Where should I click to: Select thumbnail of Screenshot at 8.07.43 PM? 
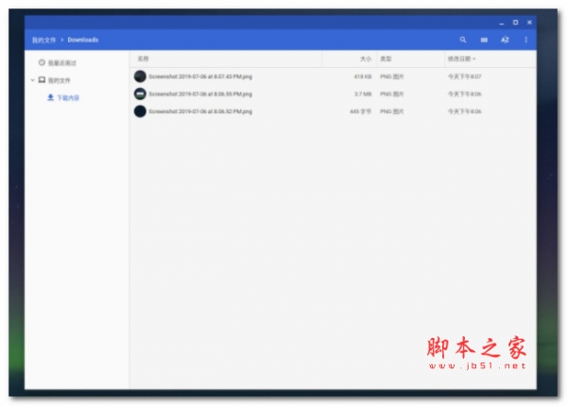coord(140,76)
